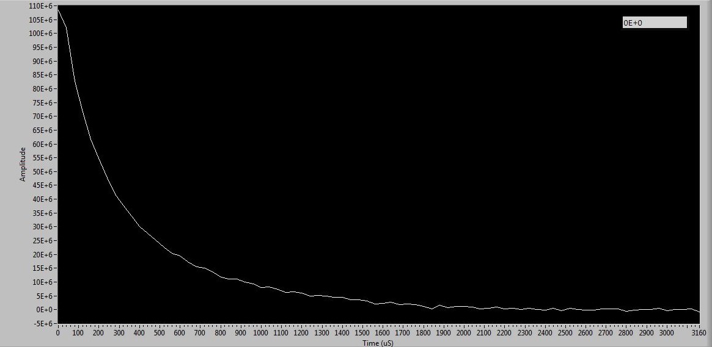712x347 pixels.
Task: Click the 2500 tick on time axis
Action: point(565,334)
